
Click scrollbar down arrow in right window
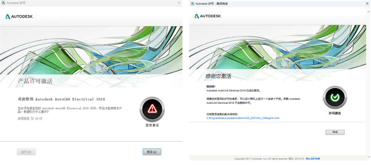click(x=369, y=156)
